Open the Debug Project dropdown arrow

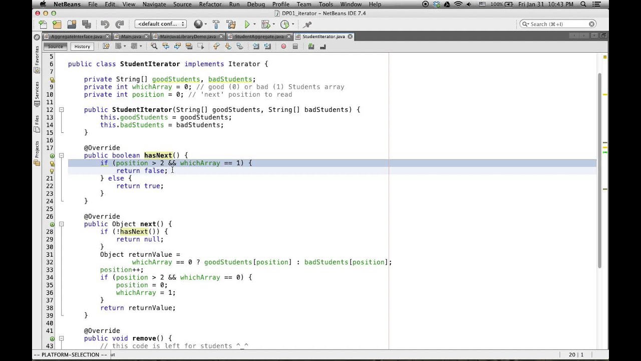click(273, 24)
